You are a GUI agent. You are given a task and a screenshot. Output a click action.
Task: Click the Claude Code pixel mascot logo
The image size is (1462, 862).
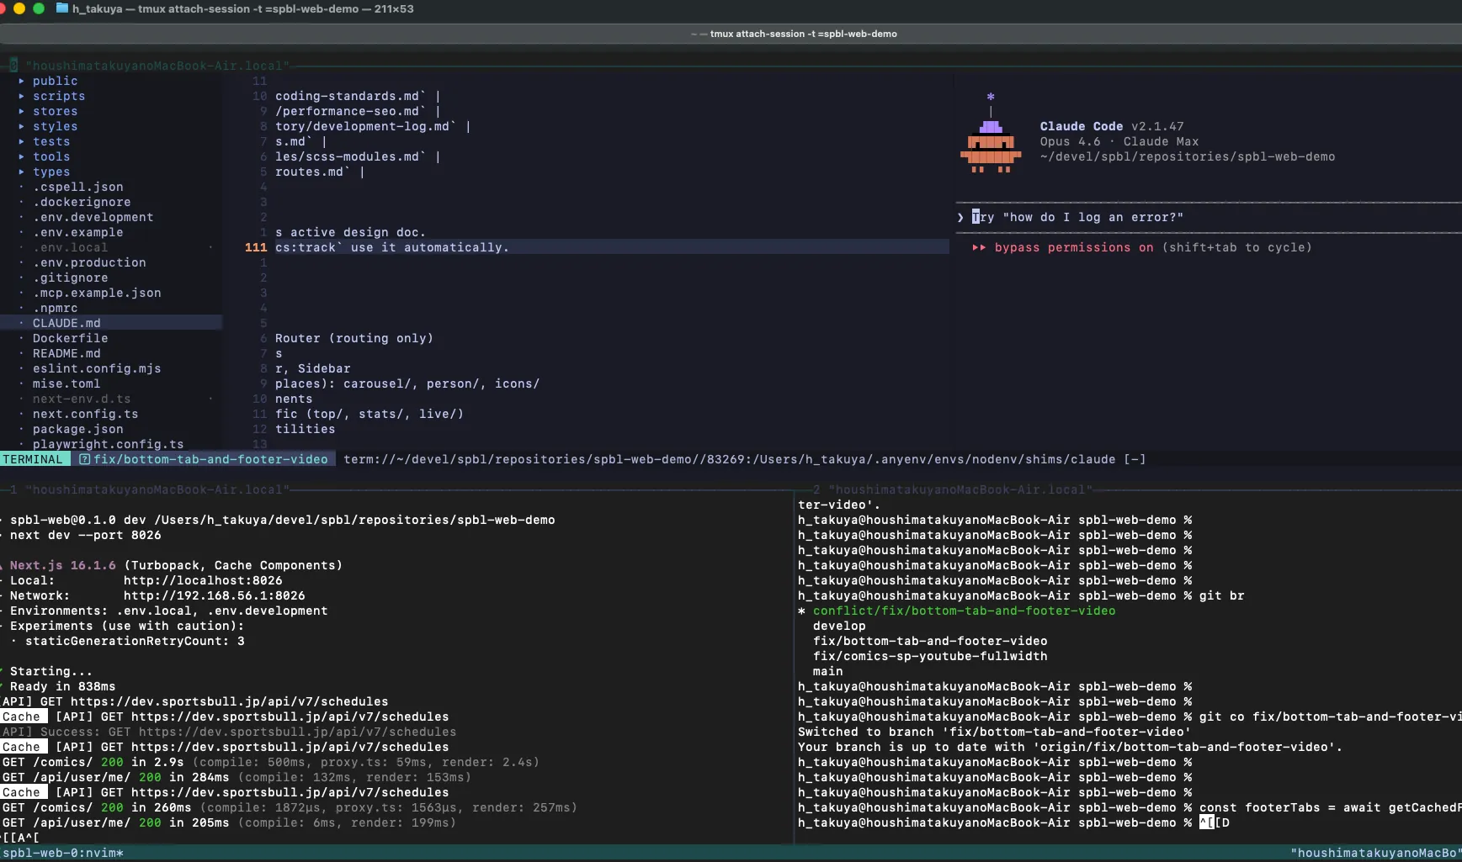click(991, 149)
